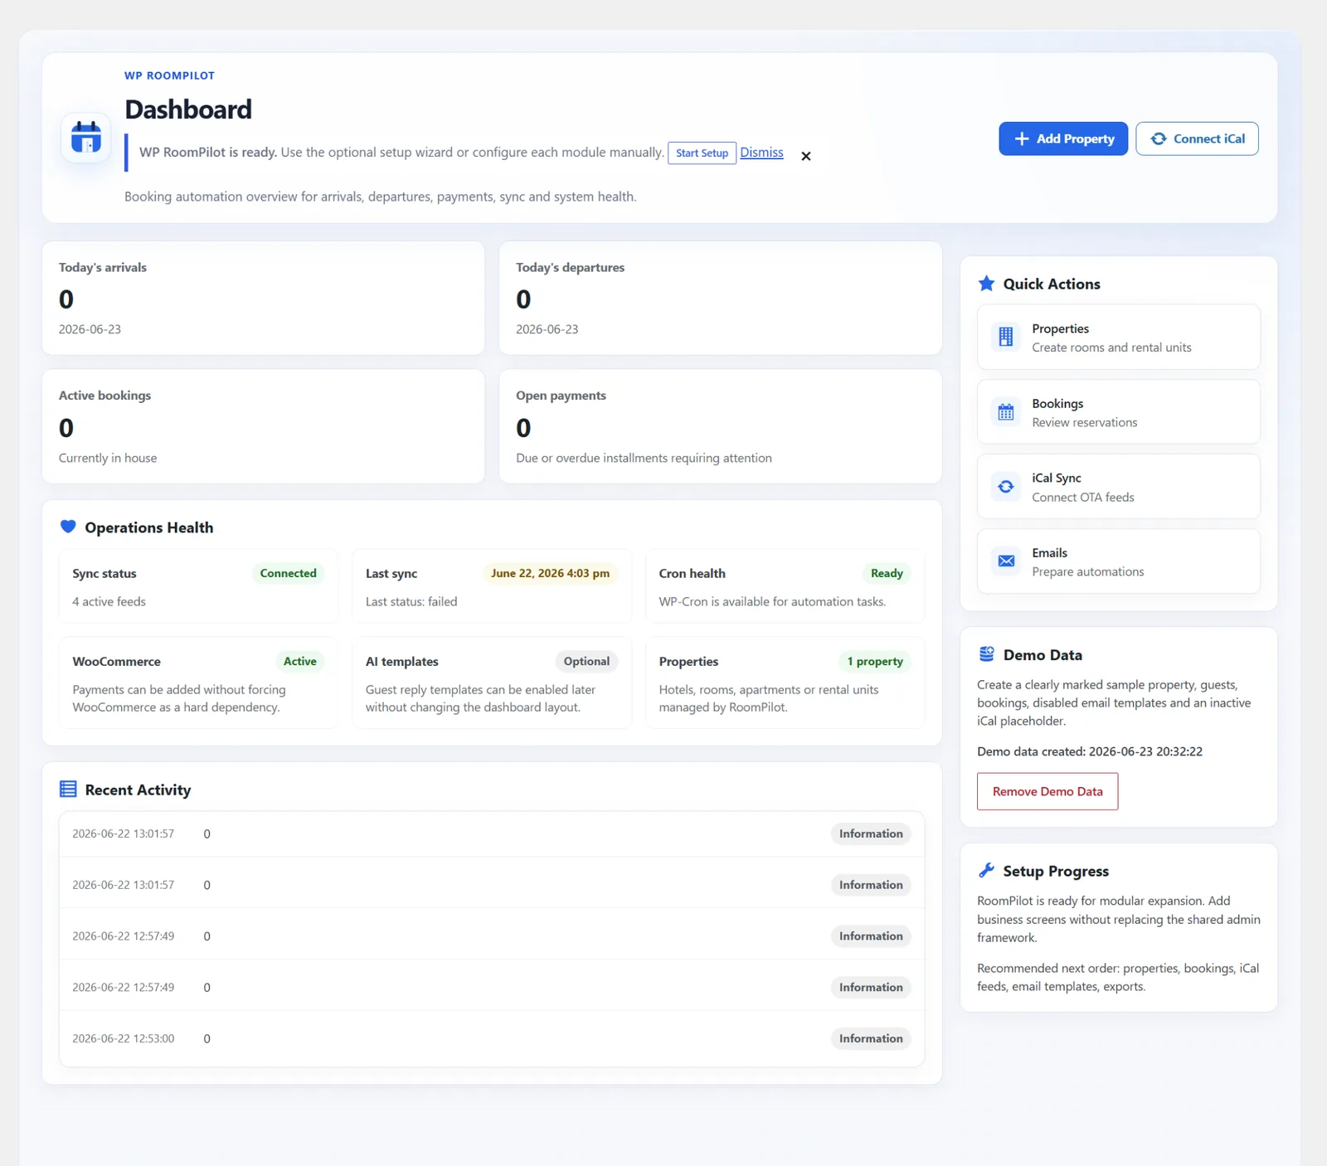Viewport: 1327px width, 1166px height.
Task: Click the Remove Demo Data button
Action: pos(1048,791)
